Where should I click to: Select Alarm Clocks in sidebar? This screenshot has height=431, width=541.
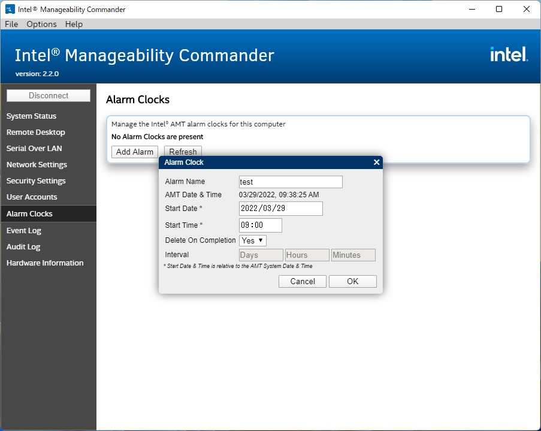[x=49, y=214]
